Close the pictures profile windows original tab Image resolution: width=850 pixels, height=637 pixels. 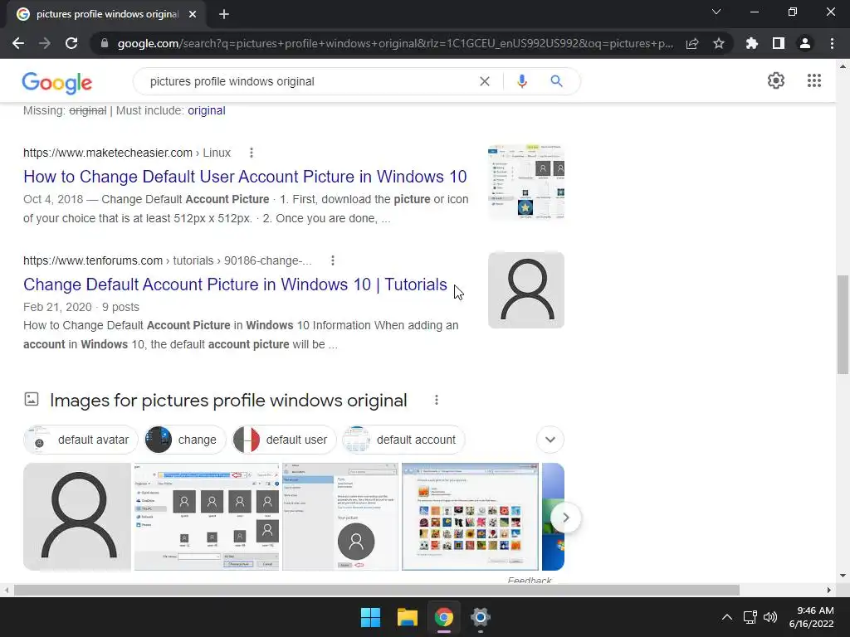tap(193, 14)
